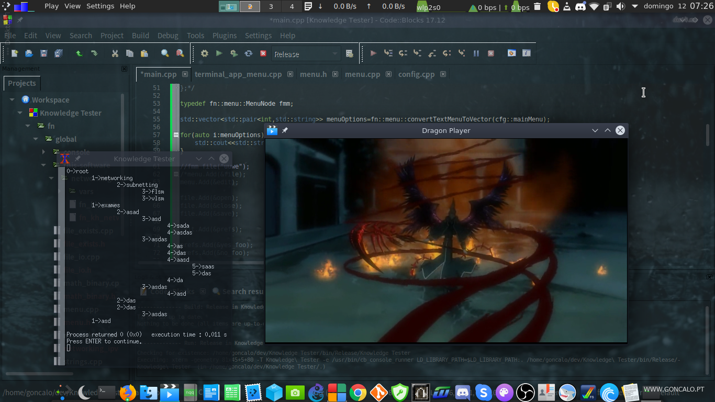Click the VLC cone tray icon
The height and width of the screenshot is (402, 715).
[x=566, y=6]
